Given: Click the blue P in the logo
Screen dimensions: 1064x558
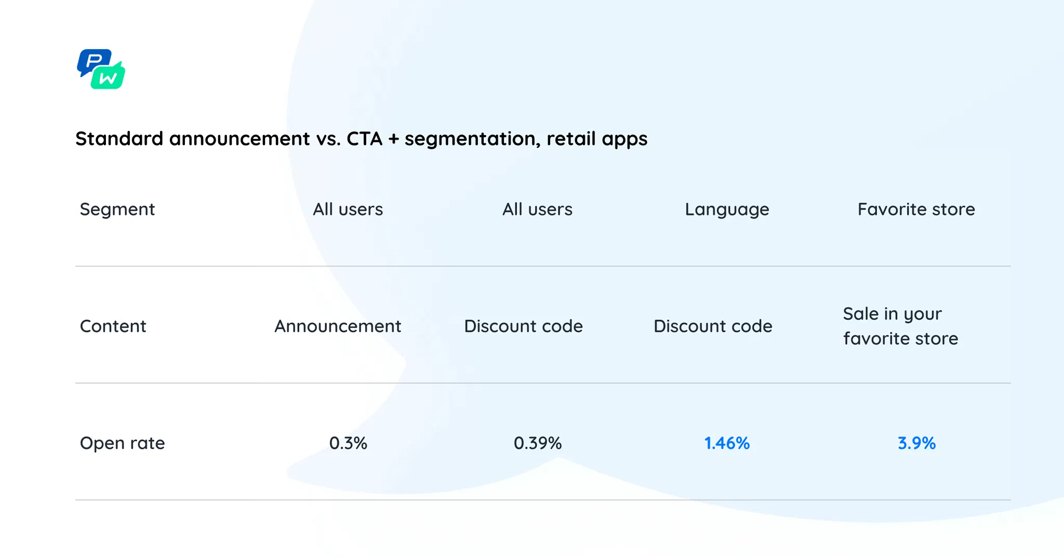Looking at the screenshot, I should [94, 61].
